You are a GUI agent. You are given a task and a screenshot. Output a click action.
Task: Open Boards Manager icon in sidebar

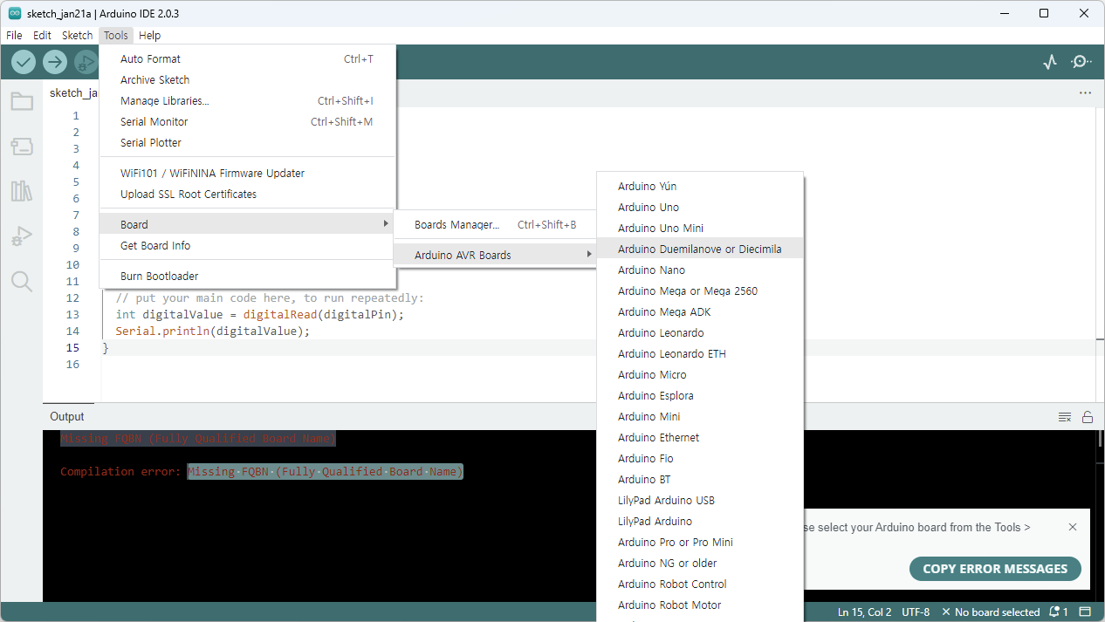click(22, 146)
